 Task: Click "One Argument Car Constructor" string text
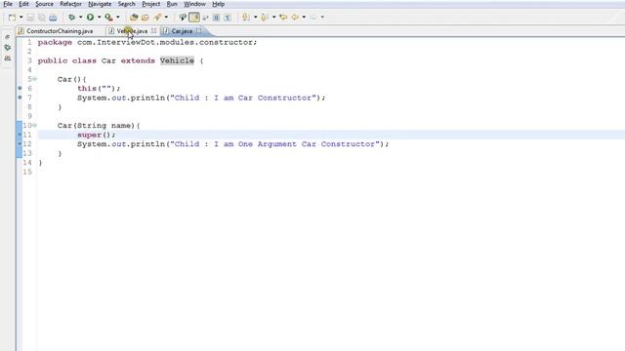(307, 144)
